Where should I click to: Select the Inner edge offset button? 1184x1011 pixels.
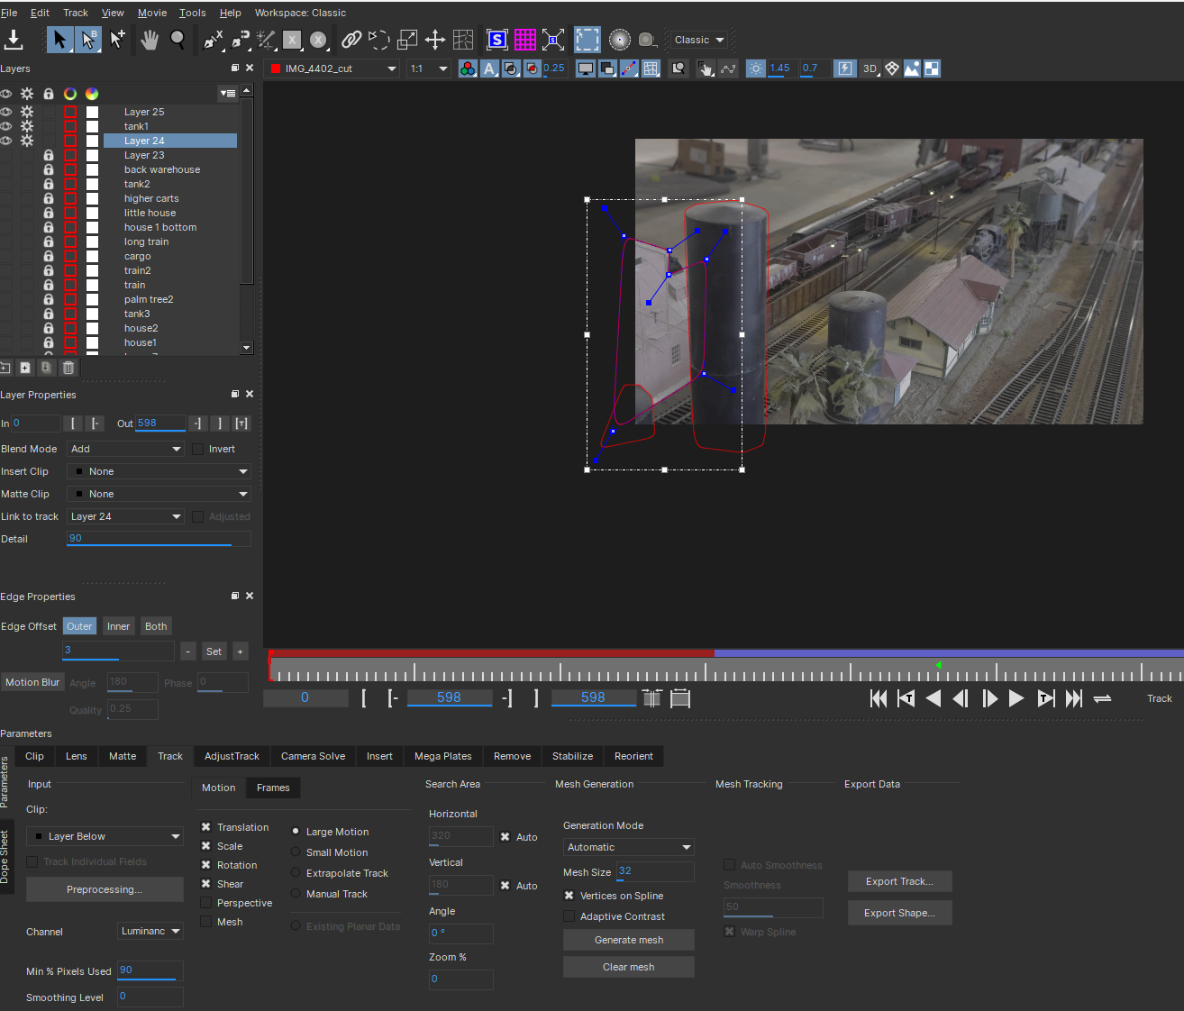pos(118,626)
